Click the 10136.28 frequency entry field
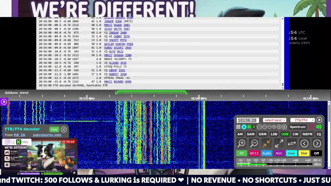Viewport: 331px width, 186px height. coord(248,120)
